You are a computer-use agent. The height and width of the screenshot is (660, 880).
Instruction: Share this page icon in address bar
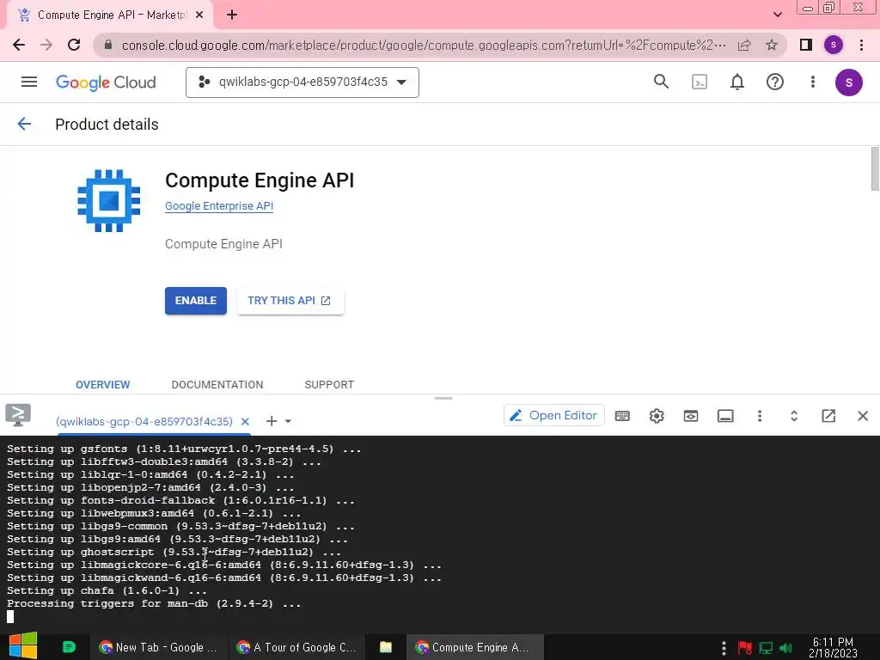744,45
